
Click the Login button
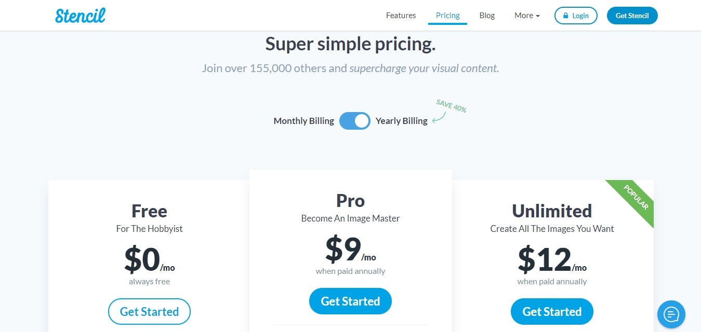[576, 16]
